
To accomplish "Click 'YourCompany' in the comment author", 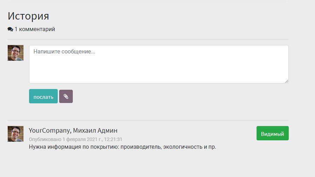I will pos(50,131).
